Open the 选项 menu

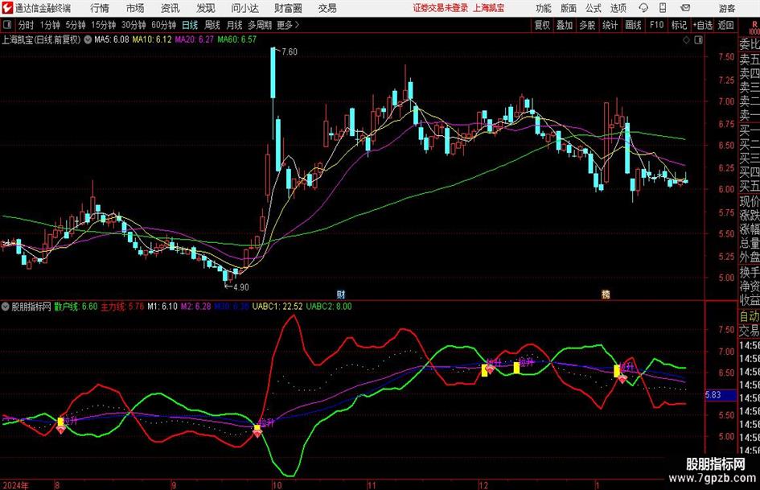(618, 8)
